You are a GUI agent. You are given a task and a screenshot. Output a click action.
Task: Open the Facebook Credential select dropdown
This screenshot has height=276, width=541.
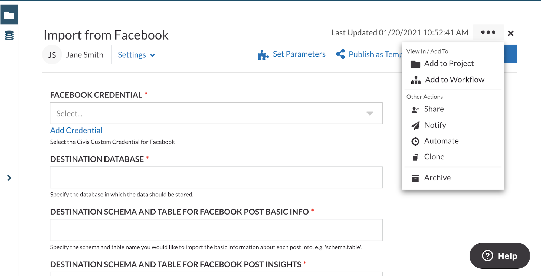point(216,113)
